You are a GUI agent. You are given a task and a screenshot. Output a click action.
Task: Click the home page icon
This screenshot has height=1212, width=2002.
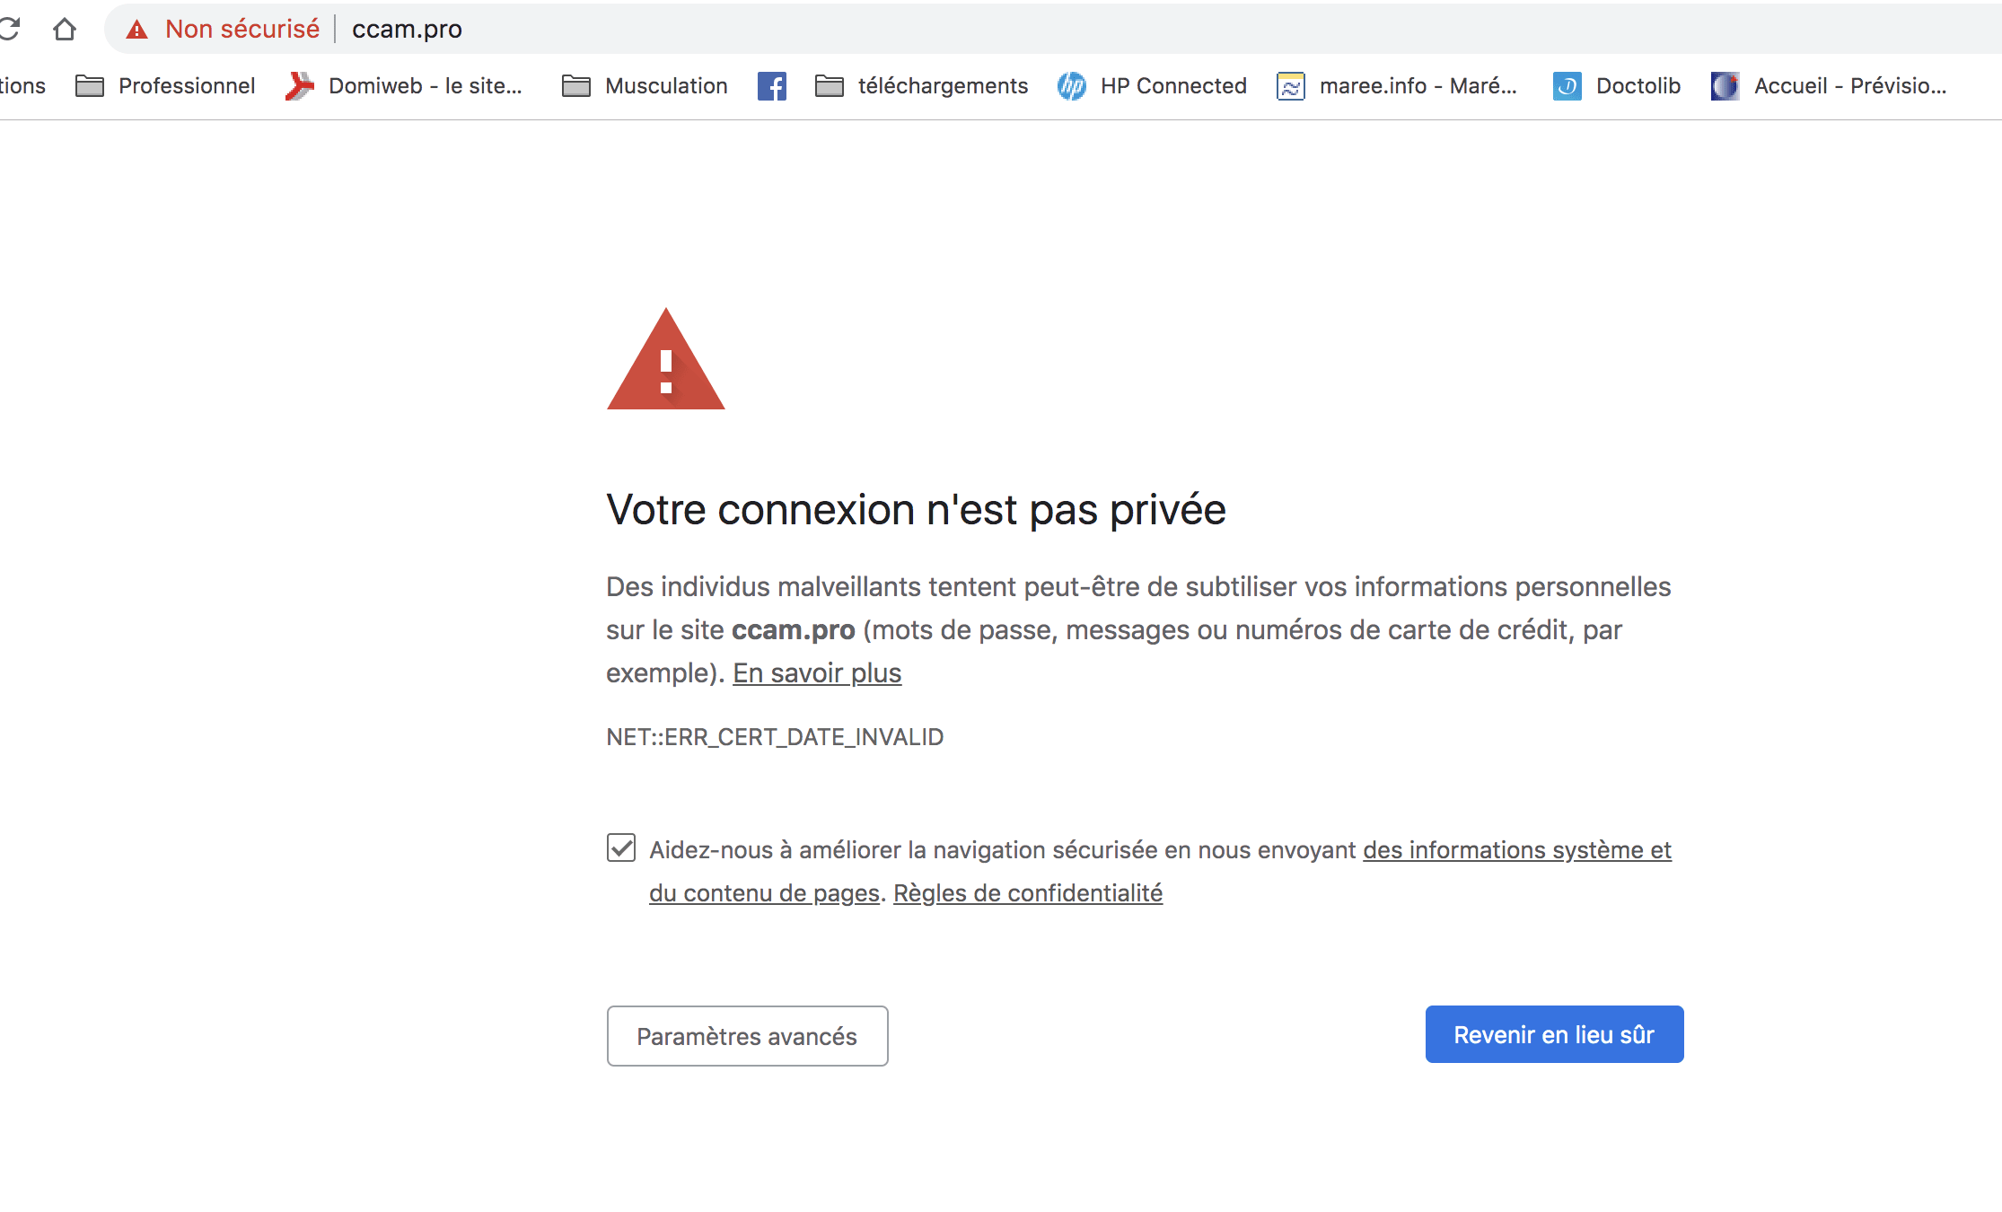(65, 29)
